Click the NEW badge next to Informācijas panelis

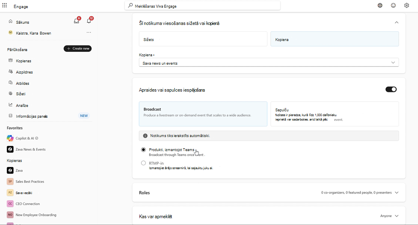point(84,116)
